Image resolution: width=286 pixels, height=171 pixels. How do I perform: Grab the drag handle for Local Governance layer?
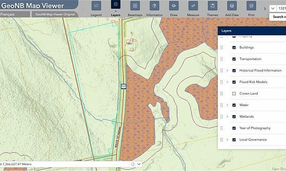point(222,140)
